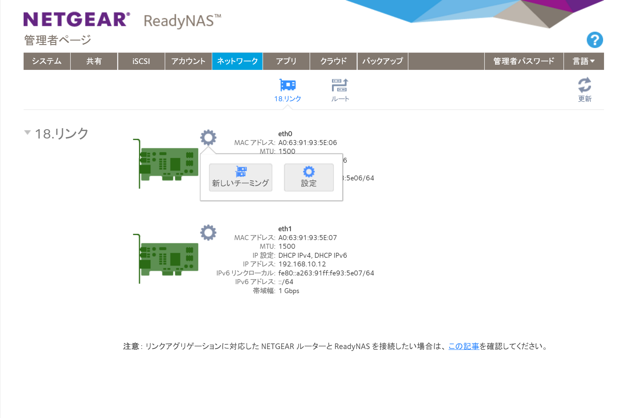The height and width of the screenshot is (418, 627).
Task: Click IP address 192.168.10.12
Action: [302, 264]
